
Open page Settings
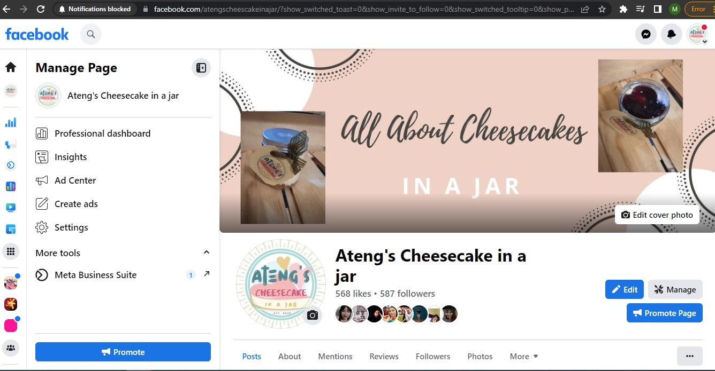(123, 227)
